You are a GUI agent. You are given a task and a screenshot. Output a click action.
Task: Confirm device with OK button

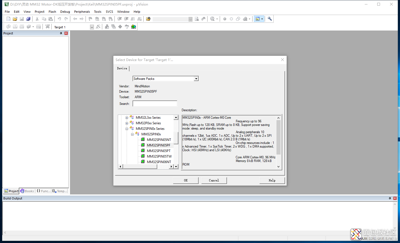(x=186, y=180)
